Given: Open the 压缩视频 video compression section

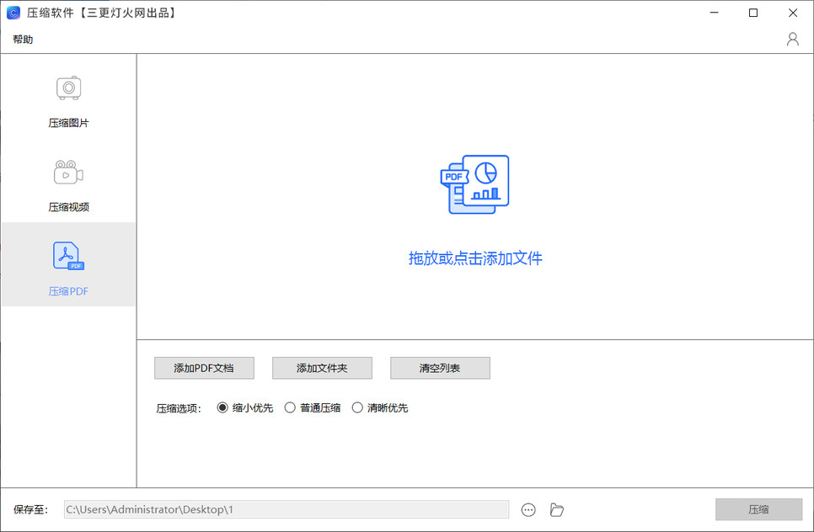Looking at the screenshot, I should point(68,186).
